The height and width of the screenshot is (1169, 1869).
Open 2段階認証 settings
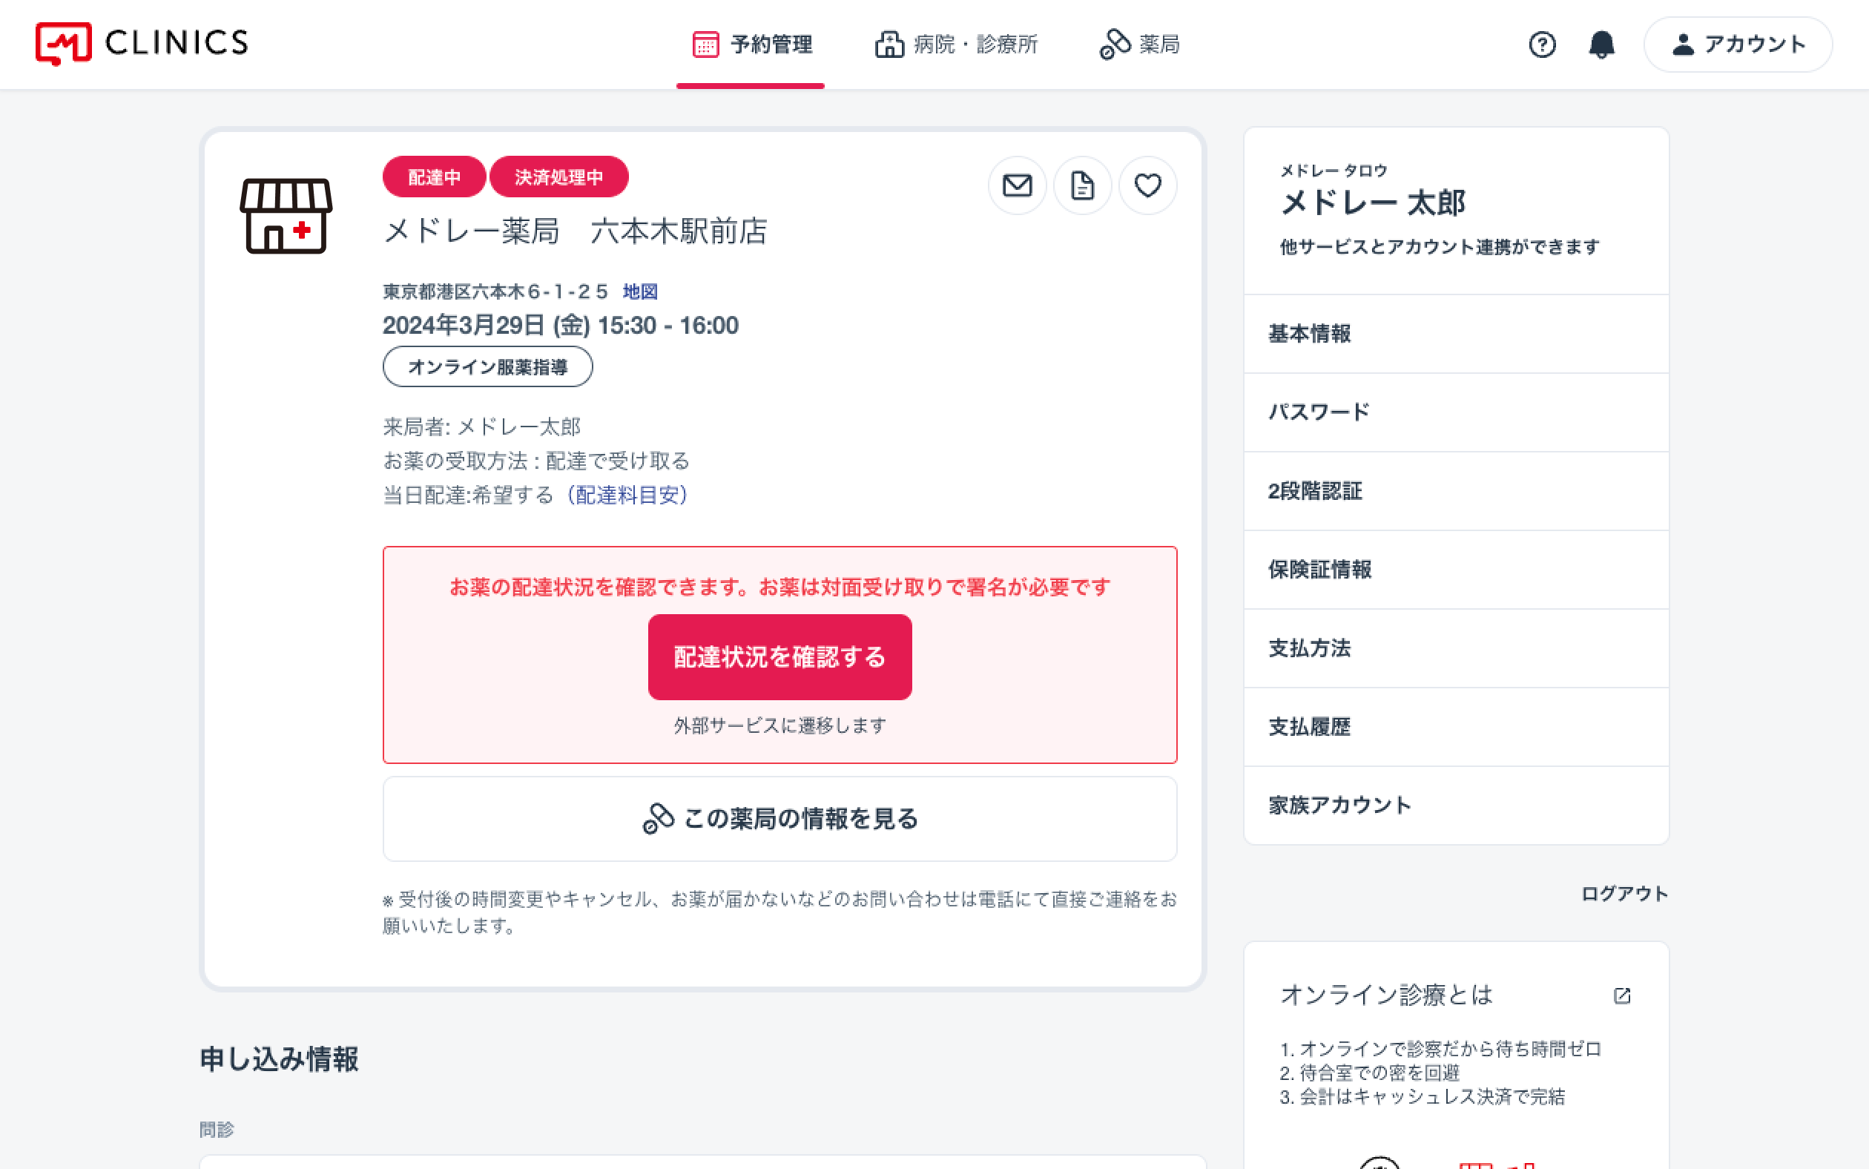[1456, 491]
